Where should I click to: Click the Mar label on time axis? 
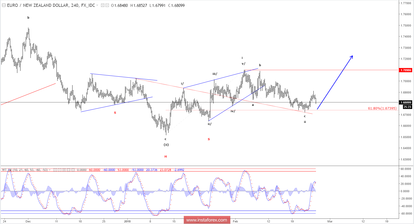point(330,221)
